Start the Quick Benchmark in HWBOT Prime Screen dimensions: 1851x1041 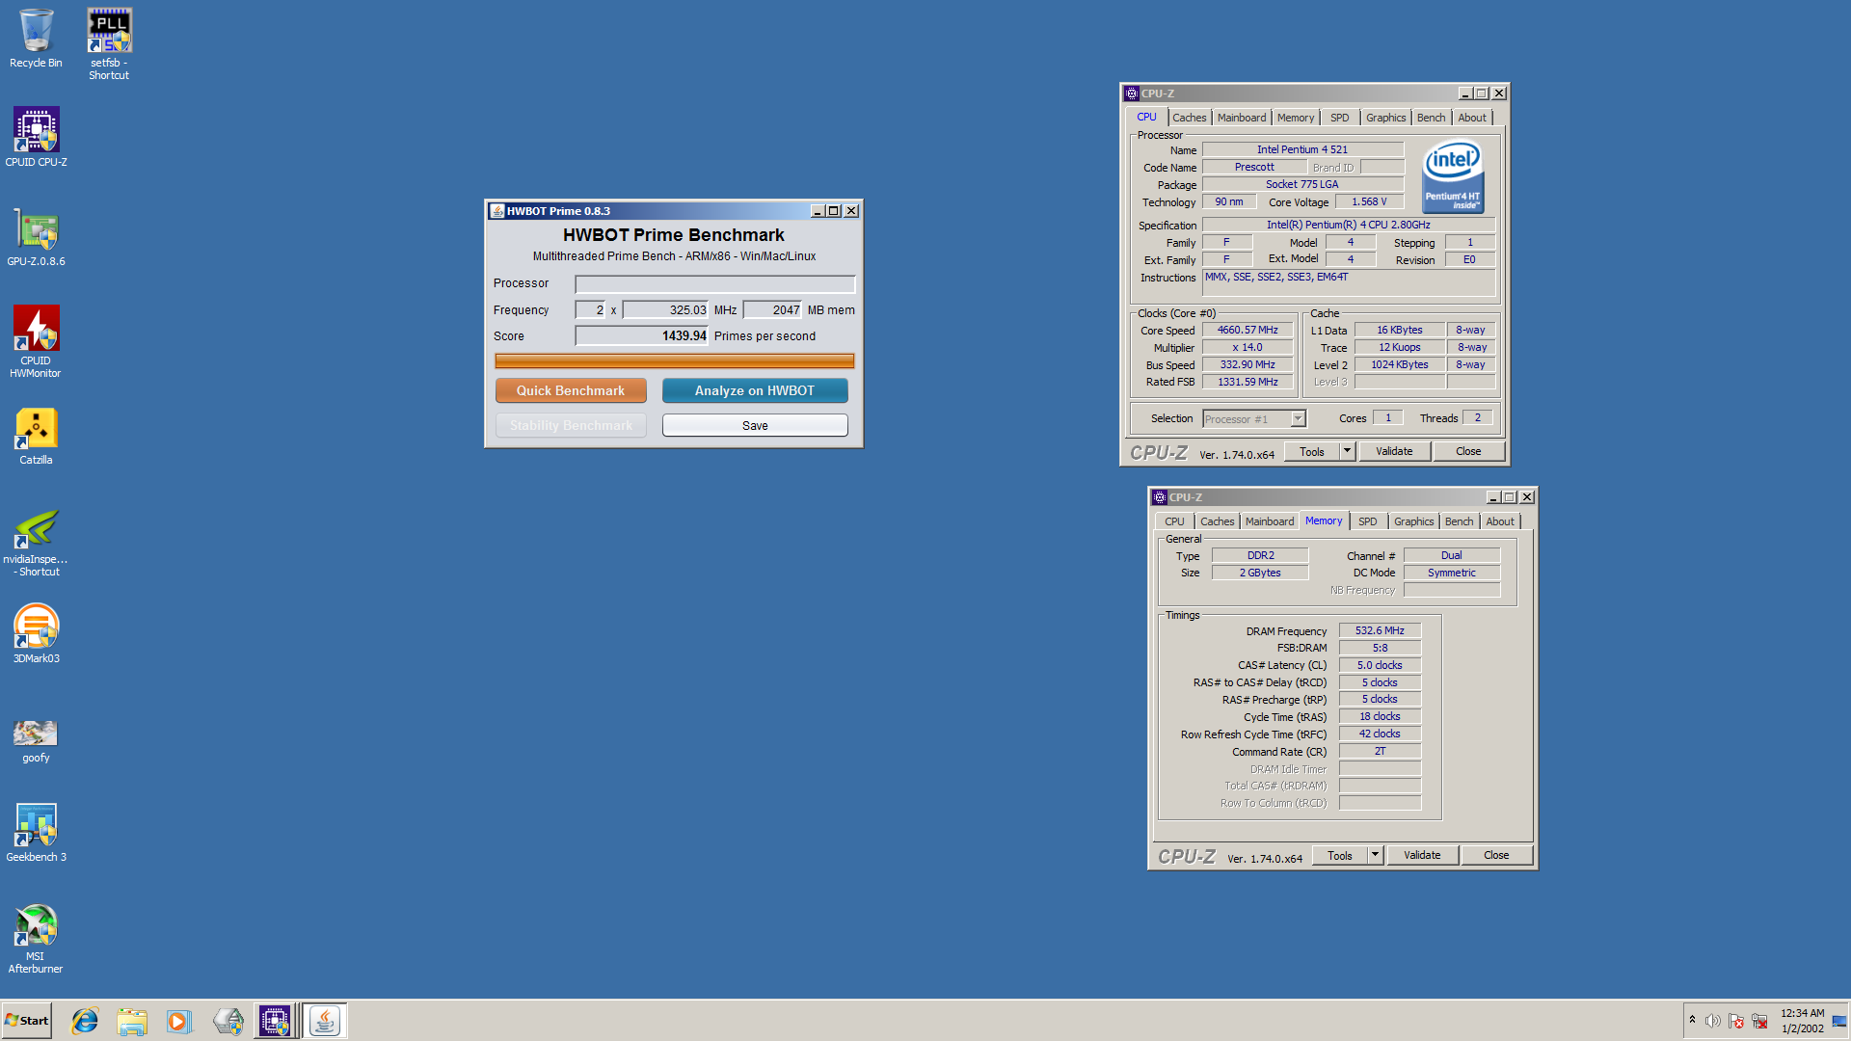coord(571,390)
